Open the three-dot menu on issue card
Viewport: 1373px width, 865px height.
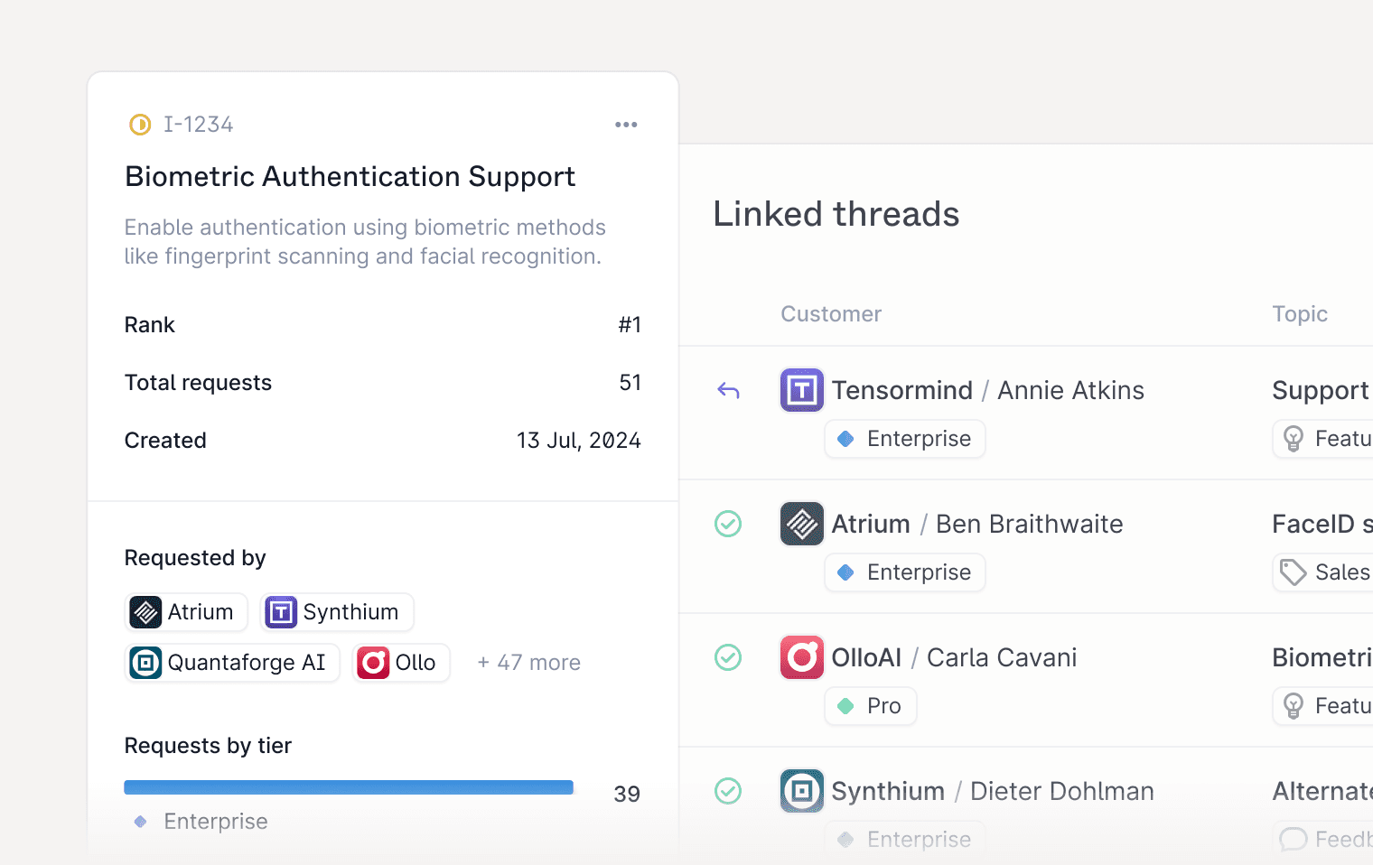[626, 125]
